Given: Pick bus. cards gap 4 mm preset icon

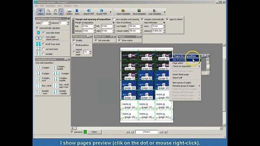Looking at the screenshot, I should coord(56,86).
